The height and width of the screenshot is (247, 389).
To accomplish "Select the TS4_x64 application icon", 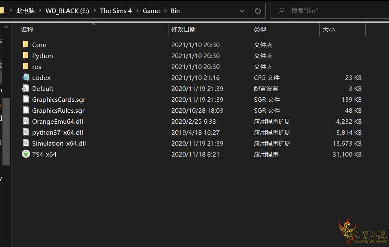I will [x=26, y=154].
